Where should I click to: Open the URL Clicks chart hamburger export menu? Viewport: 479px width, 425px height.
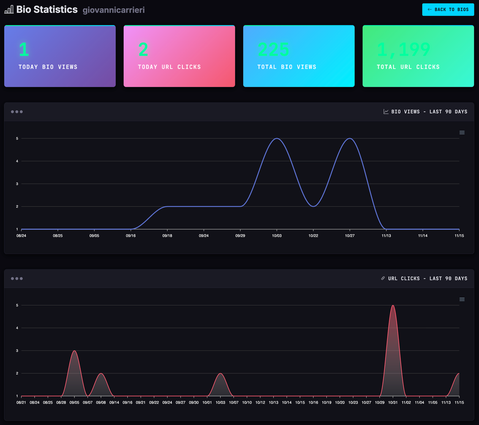coord(462,299)
